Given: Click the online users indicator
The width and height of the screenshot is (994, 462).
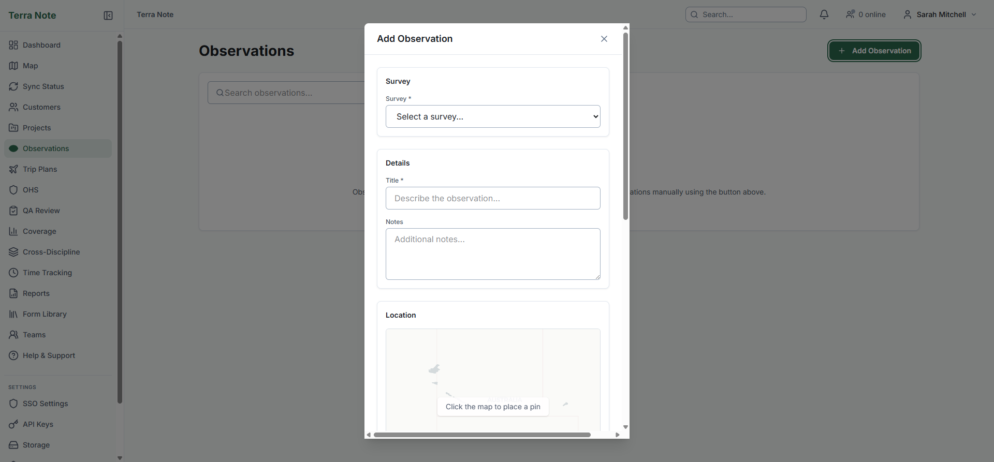Looking at the screenshot, I should 866,14.
